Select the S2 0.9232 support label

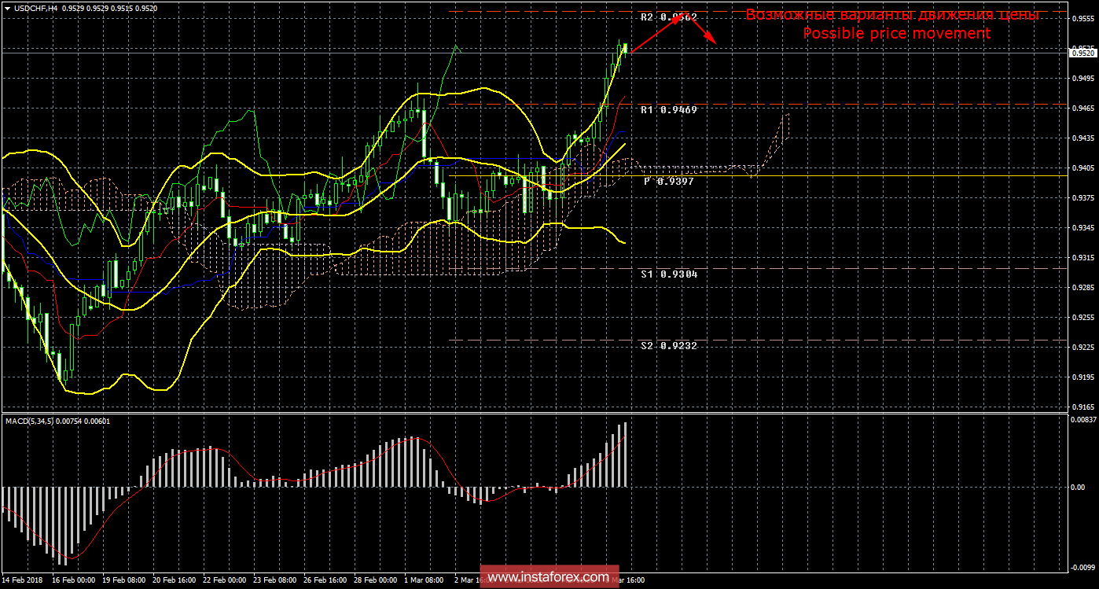click(x=668, y=345)
